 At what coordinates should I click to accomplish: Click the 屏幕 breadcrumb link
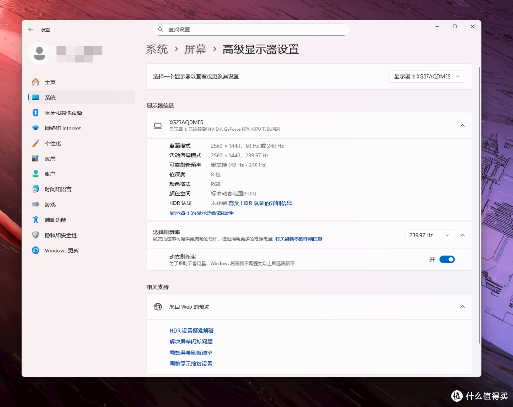click(x=195, y=49)
